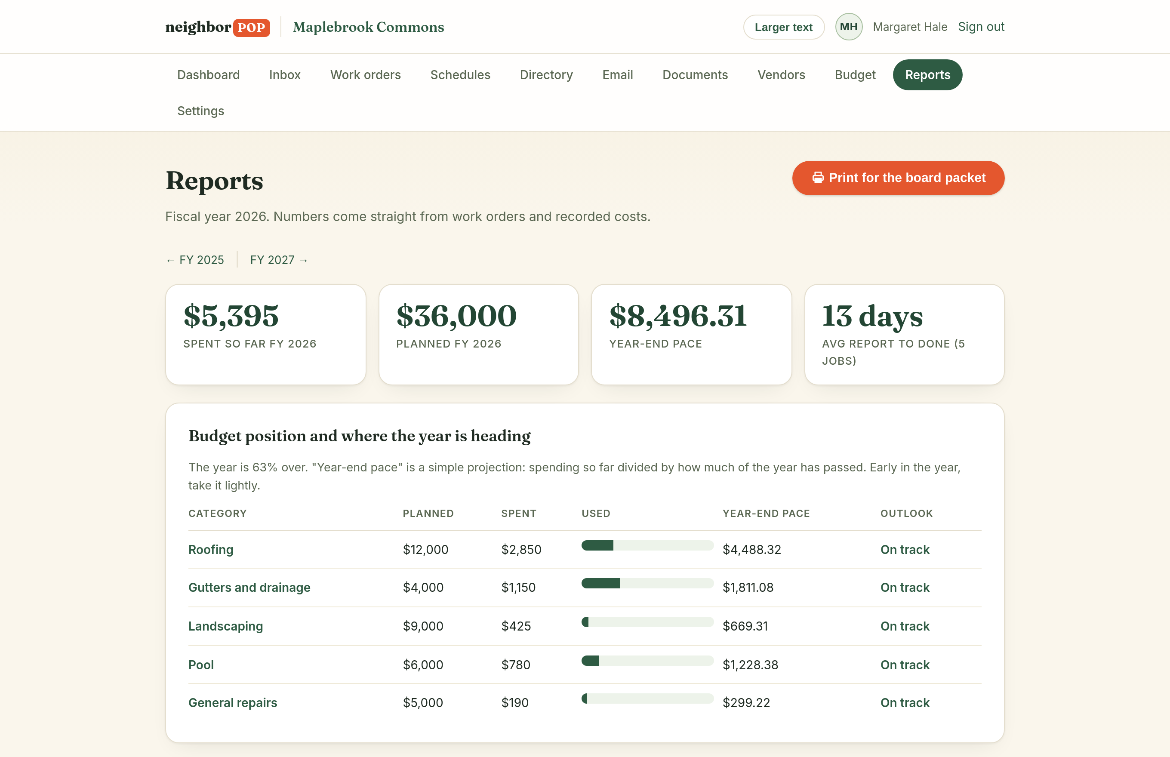
Task: Select the active Reports tab
Action: click(x=927, y=75)
